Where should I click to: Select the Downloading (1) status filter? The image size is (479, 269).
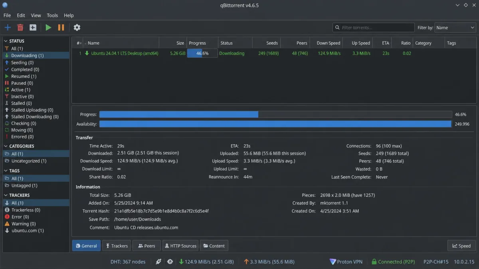(36, 55)
